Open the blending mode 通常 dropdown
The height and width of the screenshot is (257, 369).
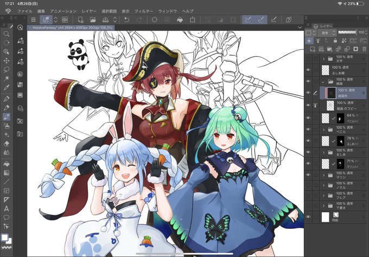tap(327, 33)
